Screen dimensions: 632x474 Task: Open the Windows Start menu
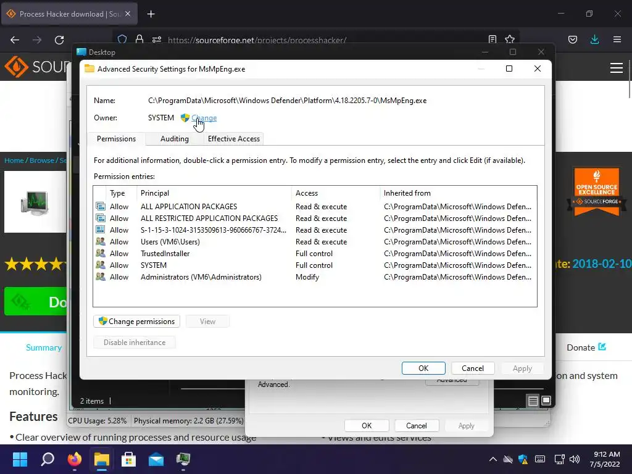[x=20, y=459]
